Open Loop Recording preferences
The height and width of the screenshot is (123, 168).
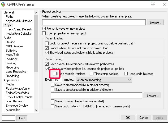16,72
